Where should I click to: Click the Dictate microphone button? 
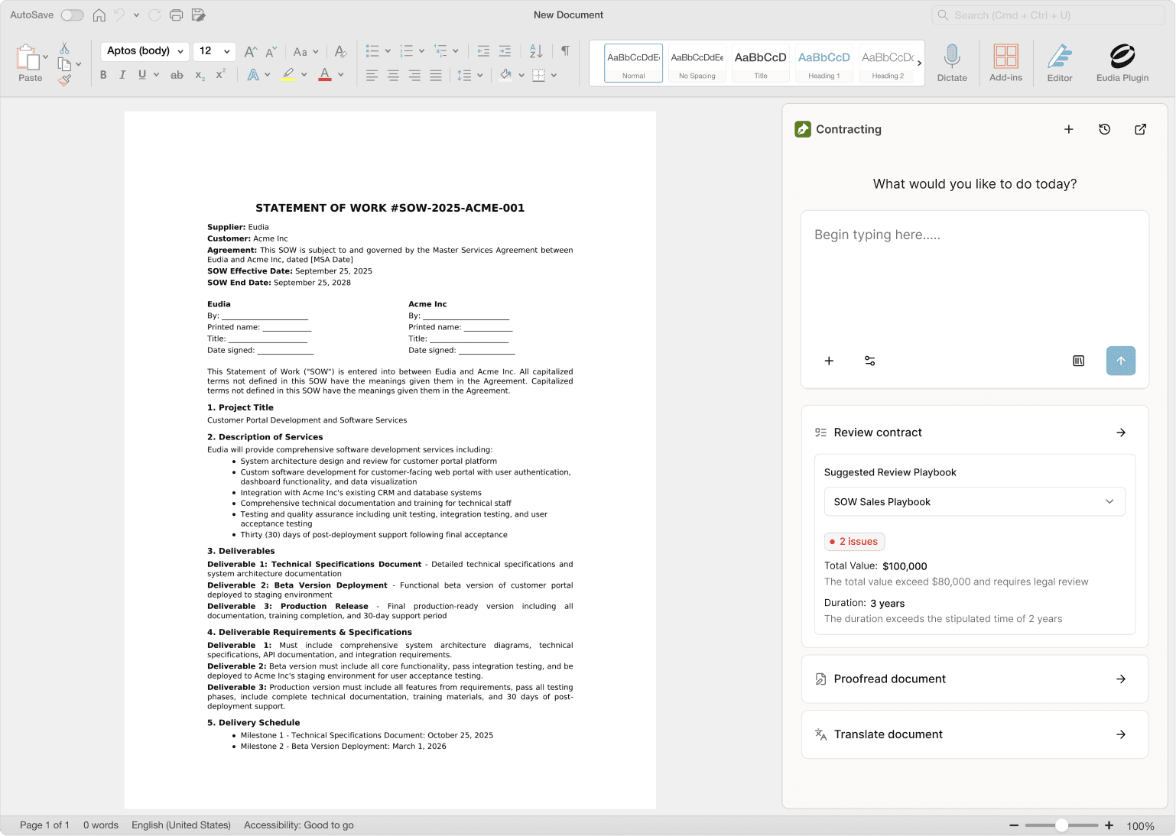point(952,63)
